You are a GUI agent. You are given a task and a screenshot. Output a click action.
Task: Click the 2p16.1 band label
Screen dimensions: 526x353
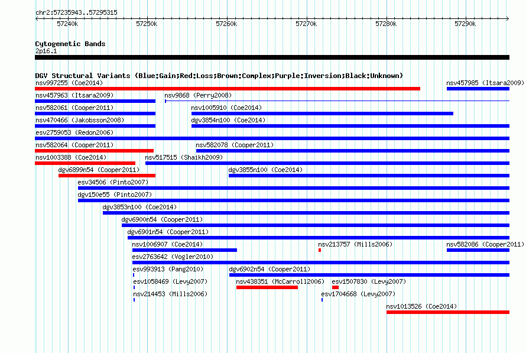[46, 51]
